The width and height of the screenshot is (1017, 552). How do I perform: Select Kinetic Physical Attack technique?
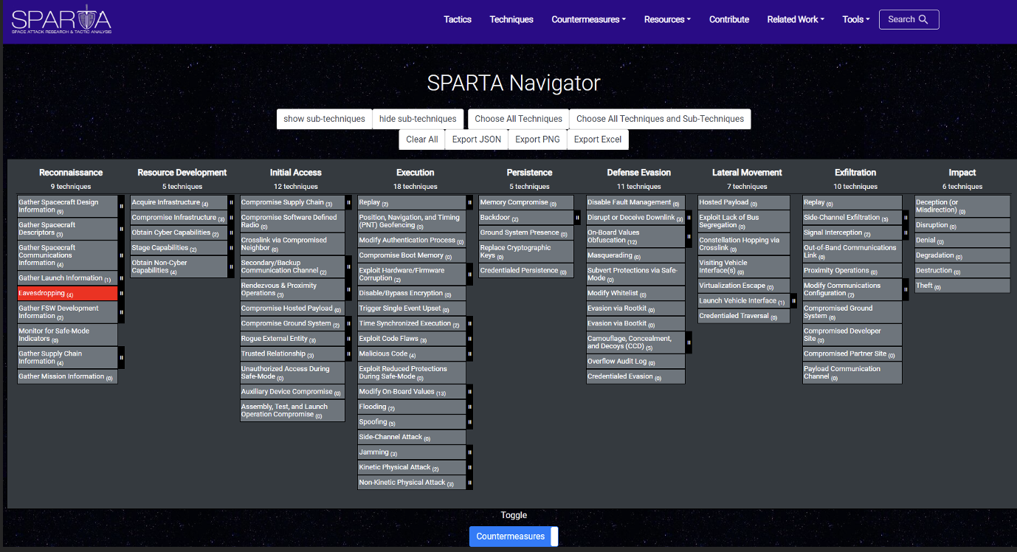412,467
